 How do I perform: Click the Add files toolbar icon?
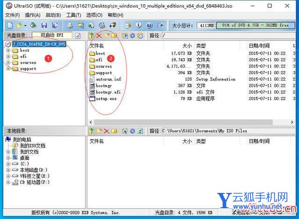128,25
